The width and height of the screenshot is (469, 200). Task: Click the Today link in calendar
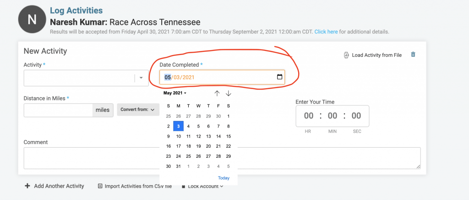coord(224,178)
